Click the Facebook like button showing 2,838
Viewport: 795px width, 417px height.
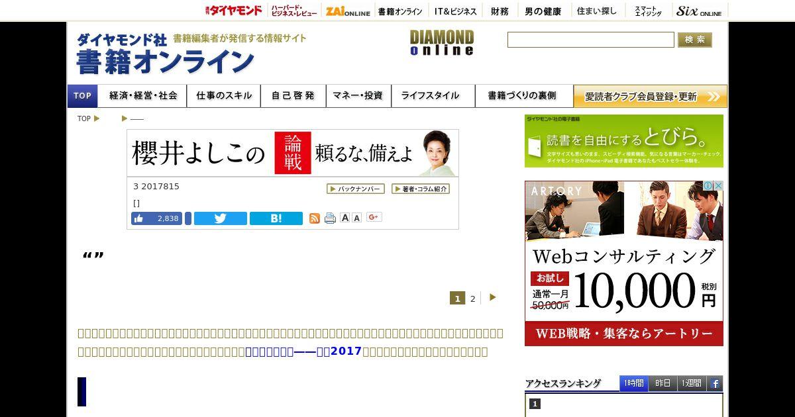(156, 218)
